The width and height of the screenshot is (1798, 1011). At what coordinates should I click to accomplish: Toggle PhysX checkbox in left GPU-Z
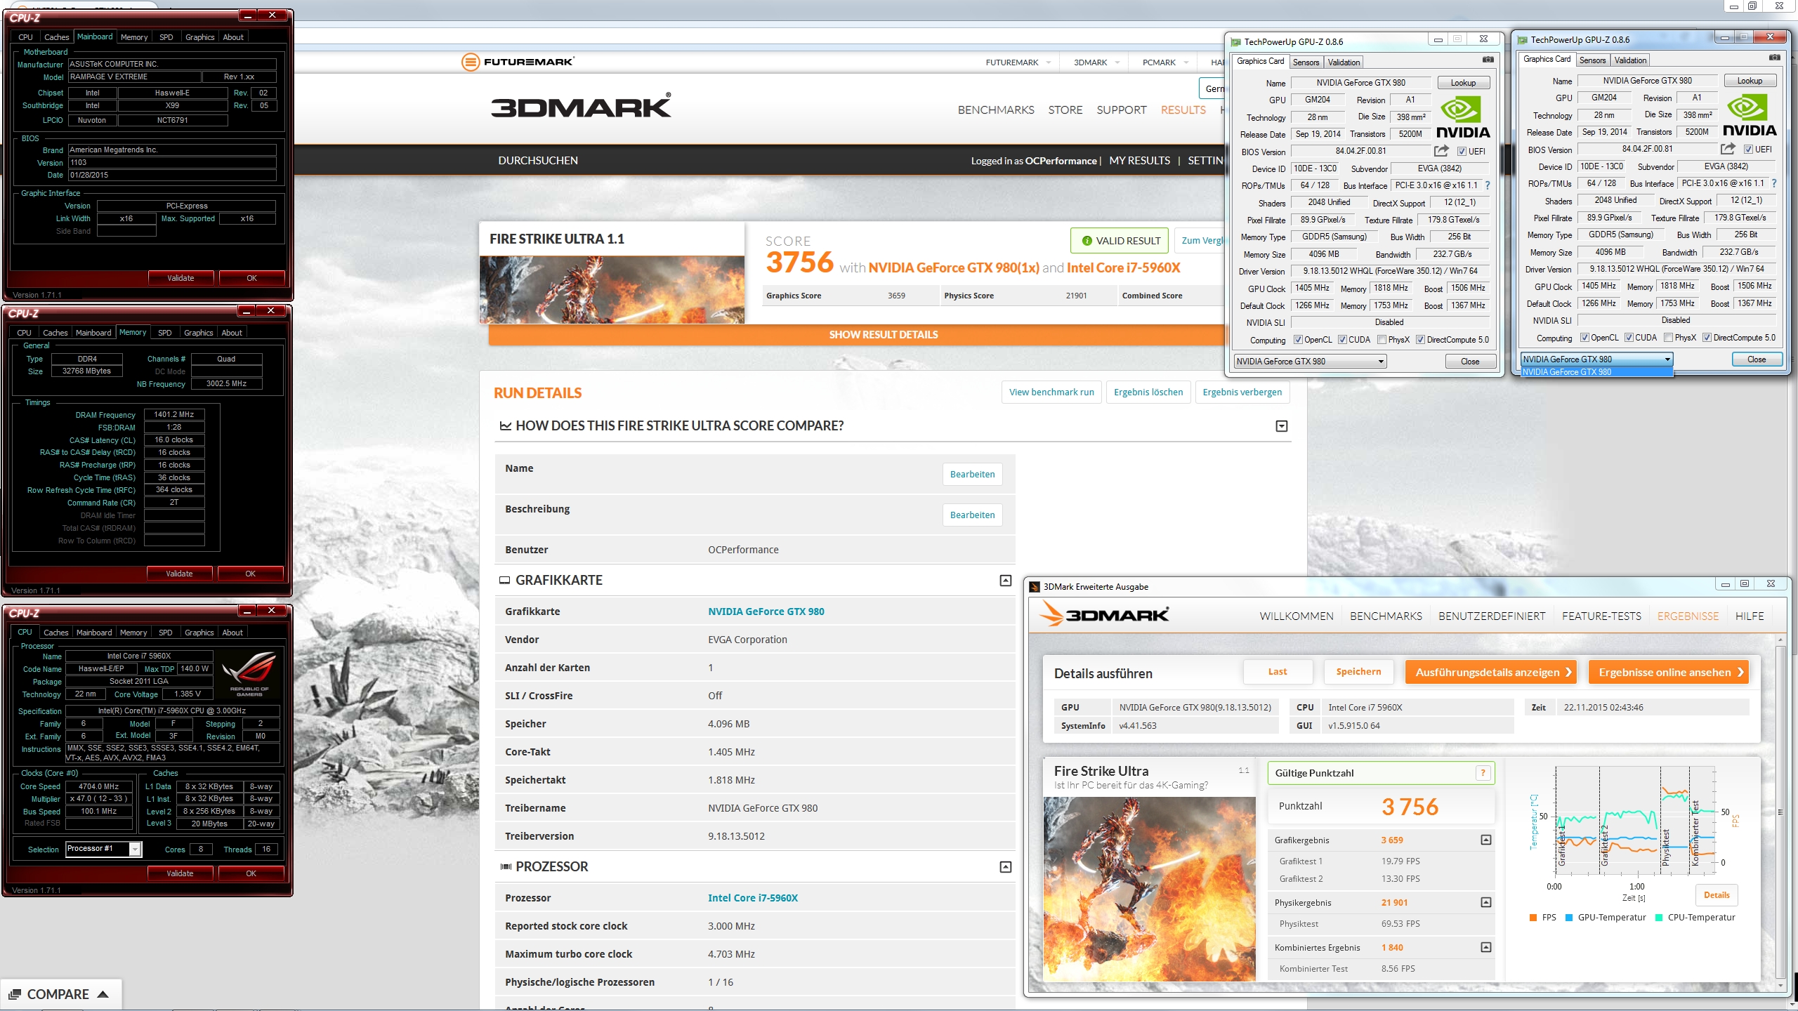(1382, 340)
